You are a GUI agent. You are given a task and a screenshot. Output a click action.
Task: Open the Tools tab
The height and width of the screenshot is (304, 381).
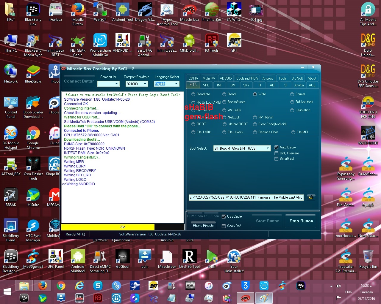(x=282, y=78)
